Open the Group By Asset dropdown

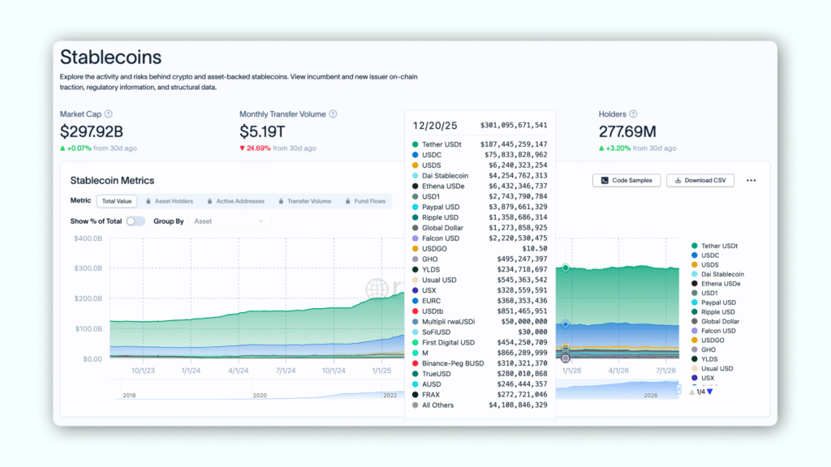(229, 221)
